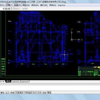Viewport: 100px width, 100px height.
Task: Open the 修改(M) menu
Action: click(x=35, y=5)
